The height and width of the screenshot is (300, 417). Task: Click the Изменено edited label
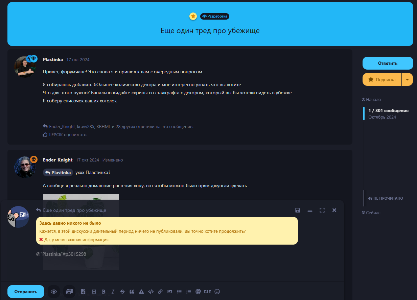pyautogui.click(x=113, y=160)
